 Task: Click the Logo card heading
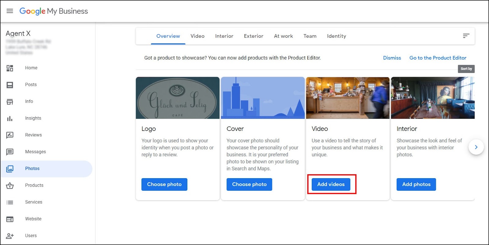pyautogui.click(x=149, y=129)
